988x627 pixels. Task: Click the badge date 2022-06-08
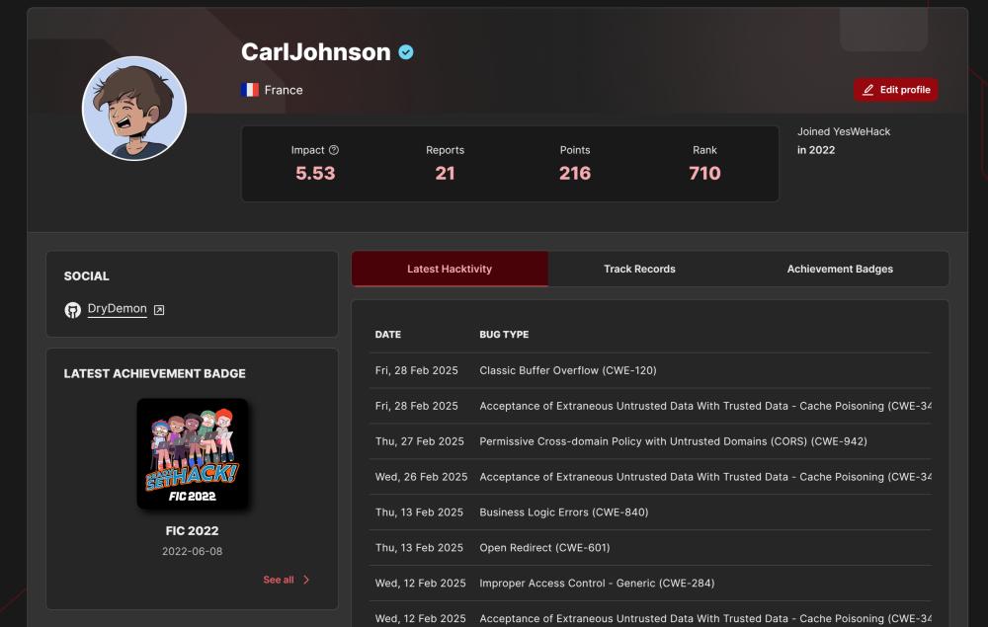point(193,551)
